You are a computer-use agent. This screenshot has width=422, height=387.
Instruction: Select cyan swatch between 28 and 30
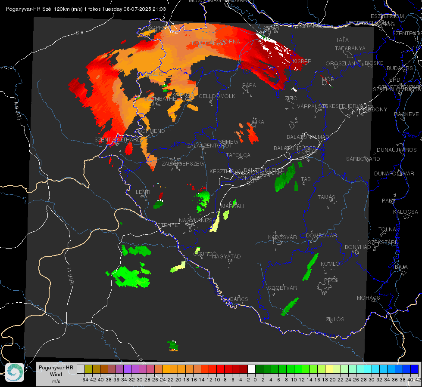pos(368,369)
